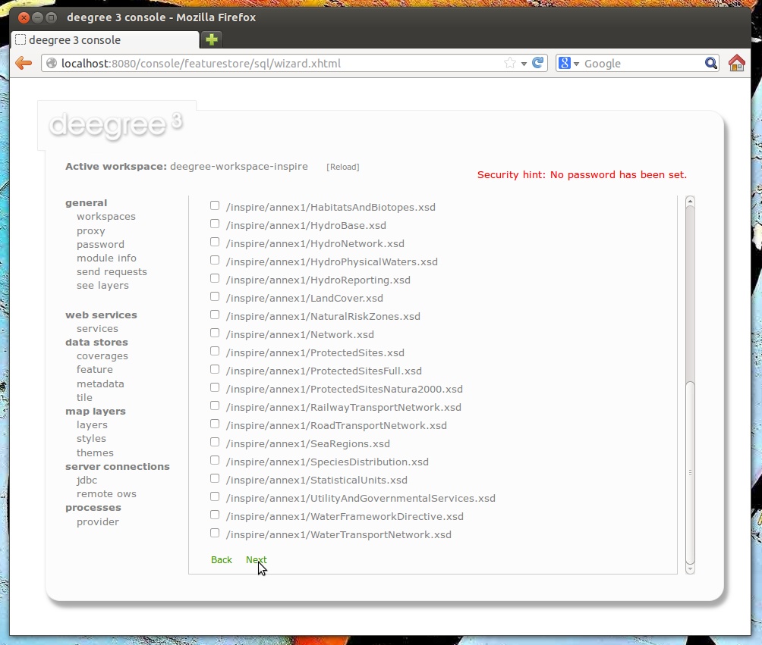The height and width of the screenshot is (645, 762).
Task: Enable the ProtectedSites.xsd checkbox
Action: [x=215, y=350]
